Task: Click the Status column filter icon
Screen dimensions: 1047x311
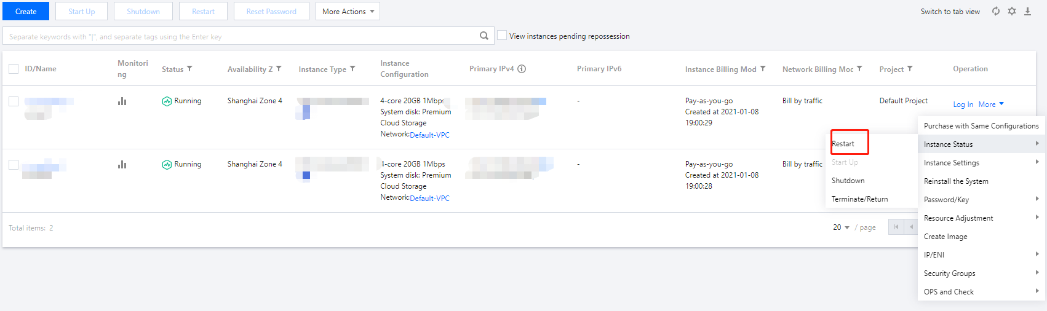Action: [189, 69]
